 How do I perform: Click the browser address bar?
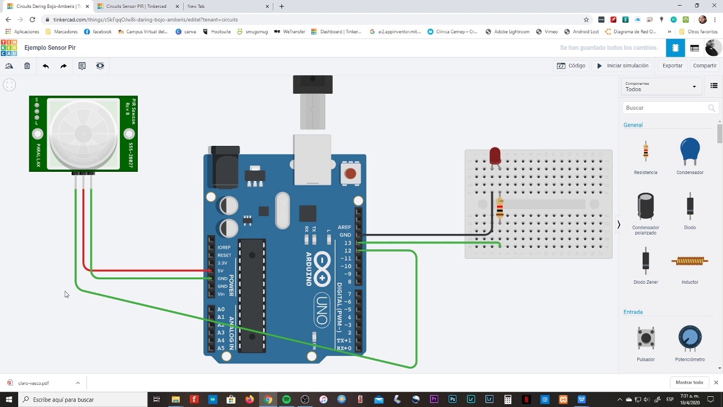[x=316, y=19]
